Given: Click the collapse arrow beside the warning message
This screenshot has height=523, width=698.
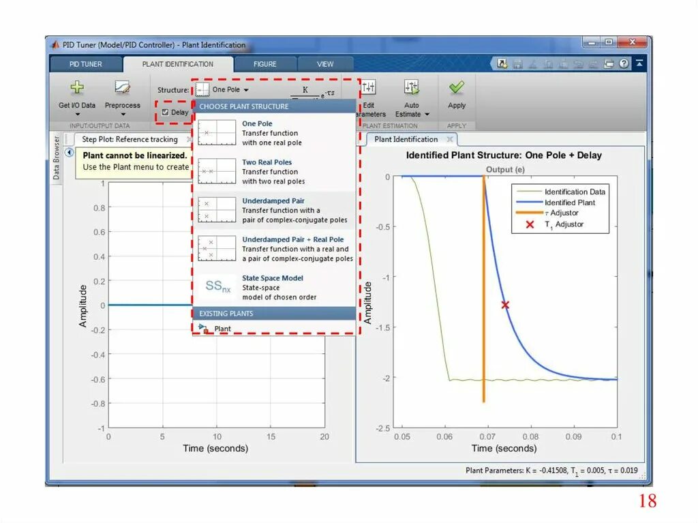Looking at the screenshot, I should coord(69,152).
